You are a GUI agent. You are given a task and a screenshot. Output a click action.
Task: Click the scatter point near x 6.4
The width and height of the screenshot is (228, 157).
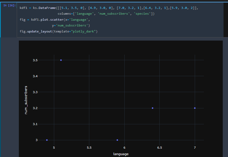click(153, 108)
